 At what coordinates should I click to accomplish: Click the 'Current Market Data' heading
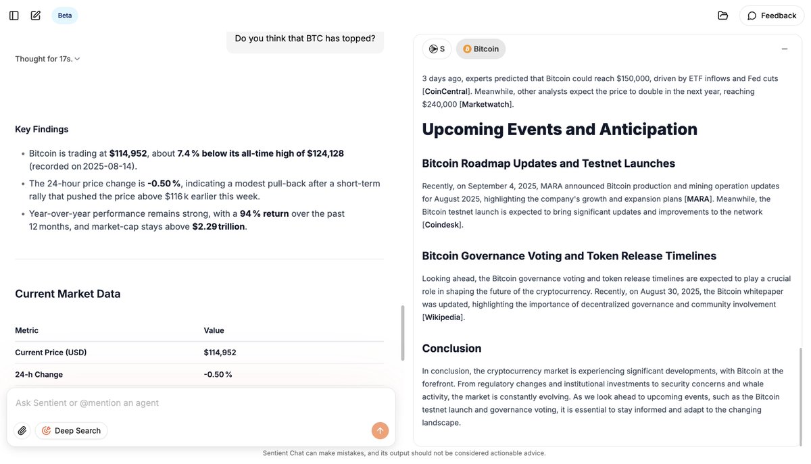68,294
